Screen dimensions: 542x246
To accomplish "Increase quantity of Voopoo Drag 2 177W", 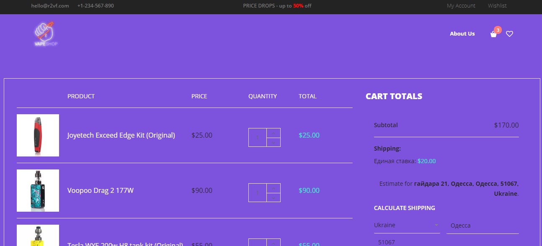I will point(274,188).
